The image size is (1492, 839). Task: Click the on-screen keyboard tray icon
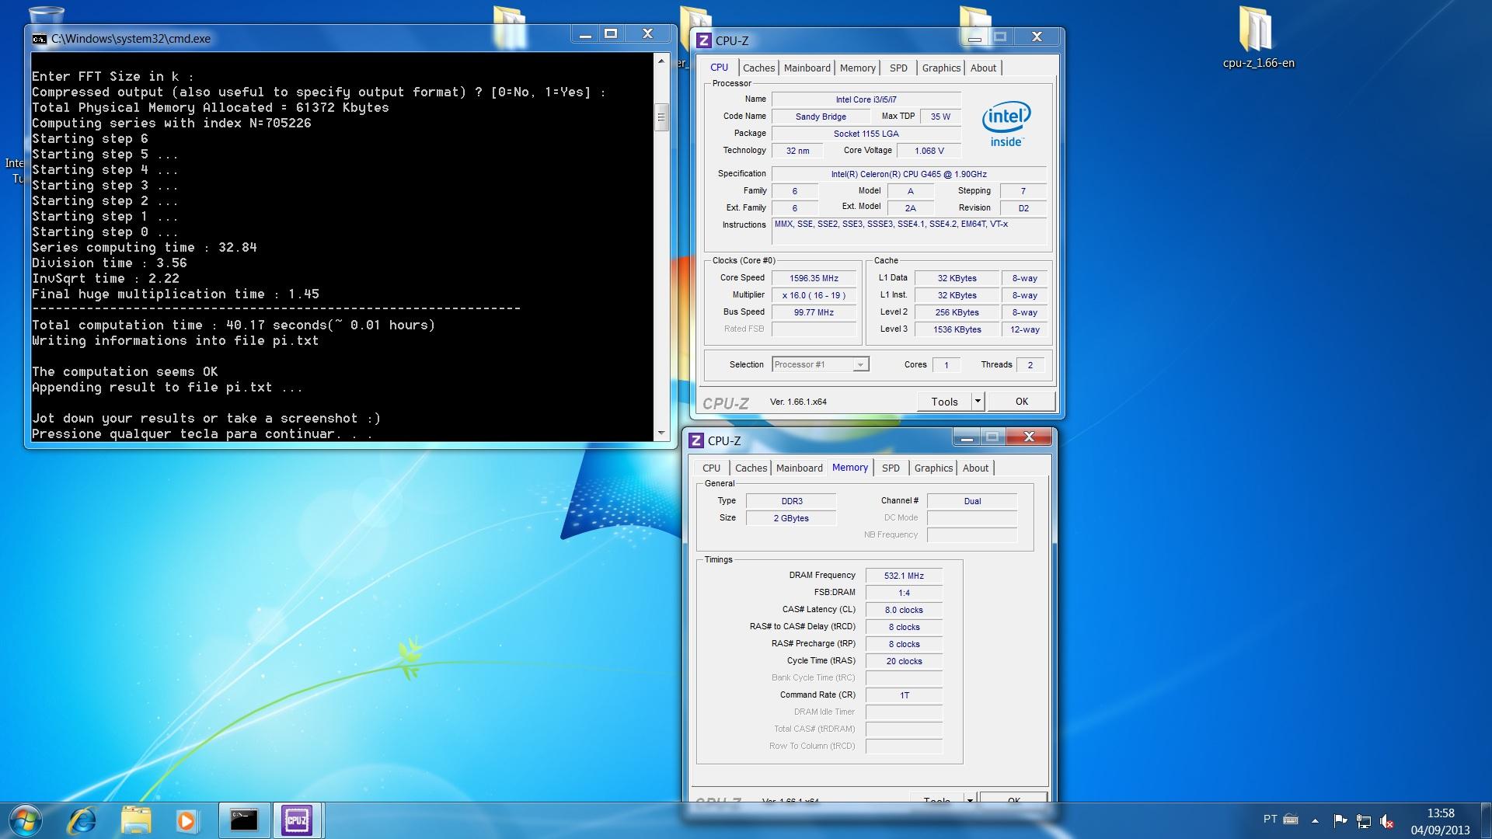(x=1291, y=819)
